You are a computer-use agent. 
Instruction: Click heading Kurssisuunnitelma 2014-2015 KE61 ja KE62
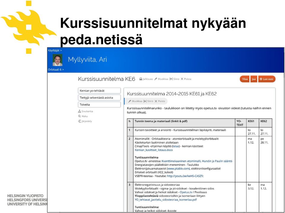[172, 94]
